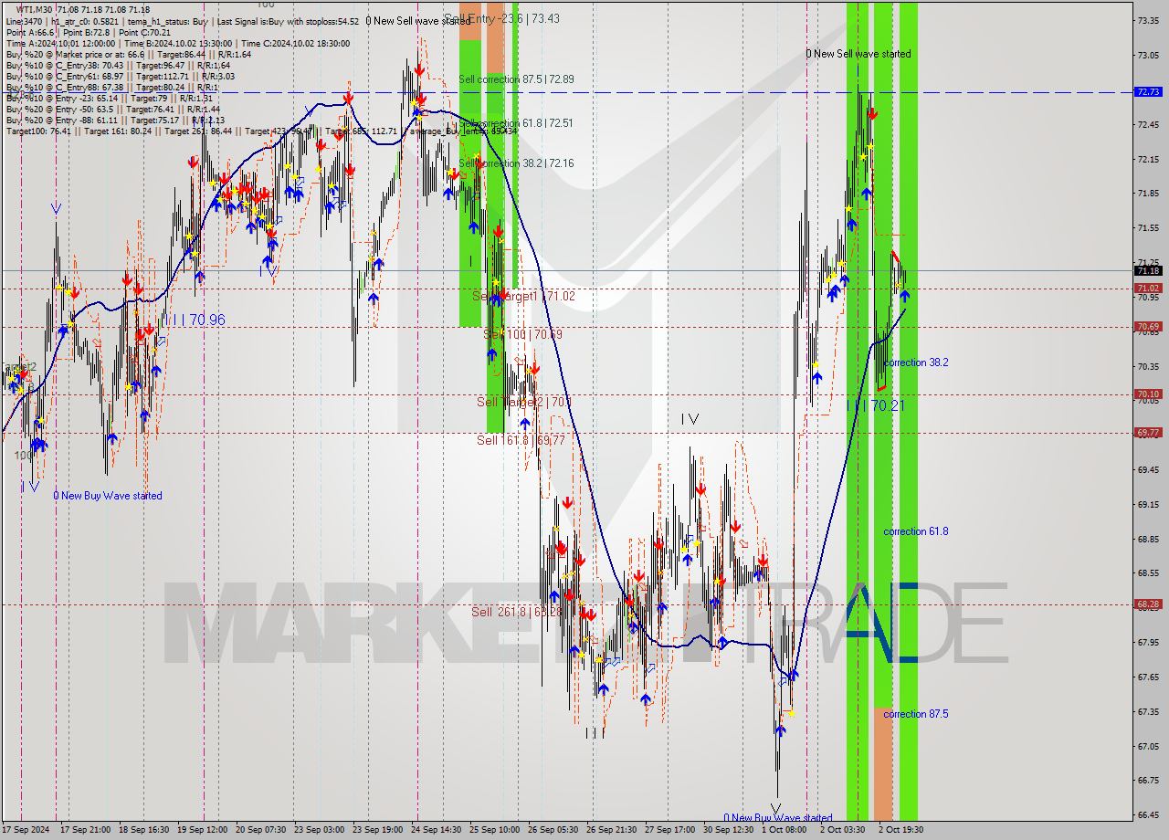Click the red 69.77 price axis tag
This screenshot has height=840, width=1169.
[x=1148, y=433]
